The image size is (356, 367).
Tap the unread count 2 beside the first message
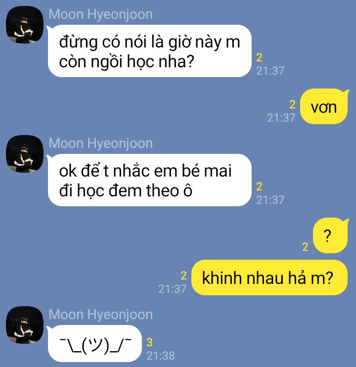pyautogui.click(x=259, y=57)
